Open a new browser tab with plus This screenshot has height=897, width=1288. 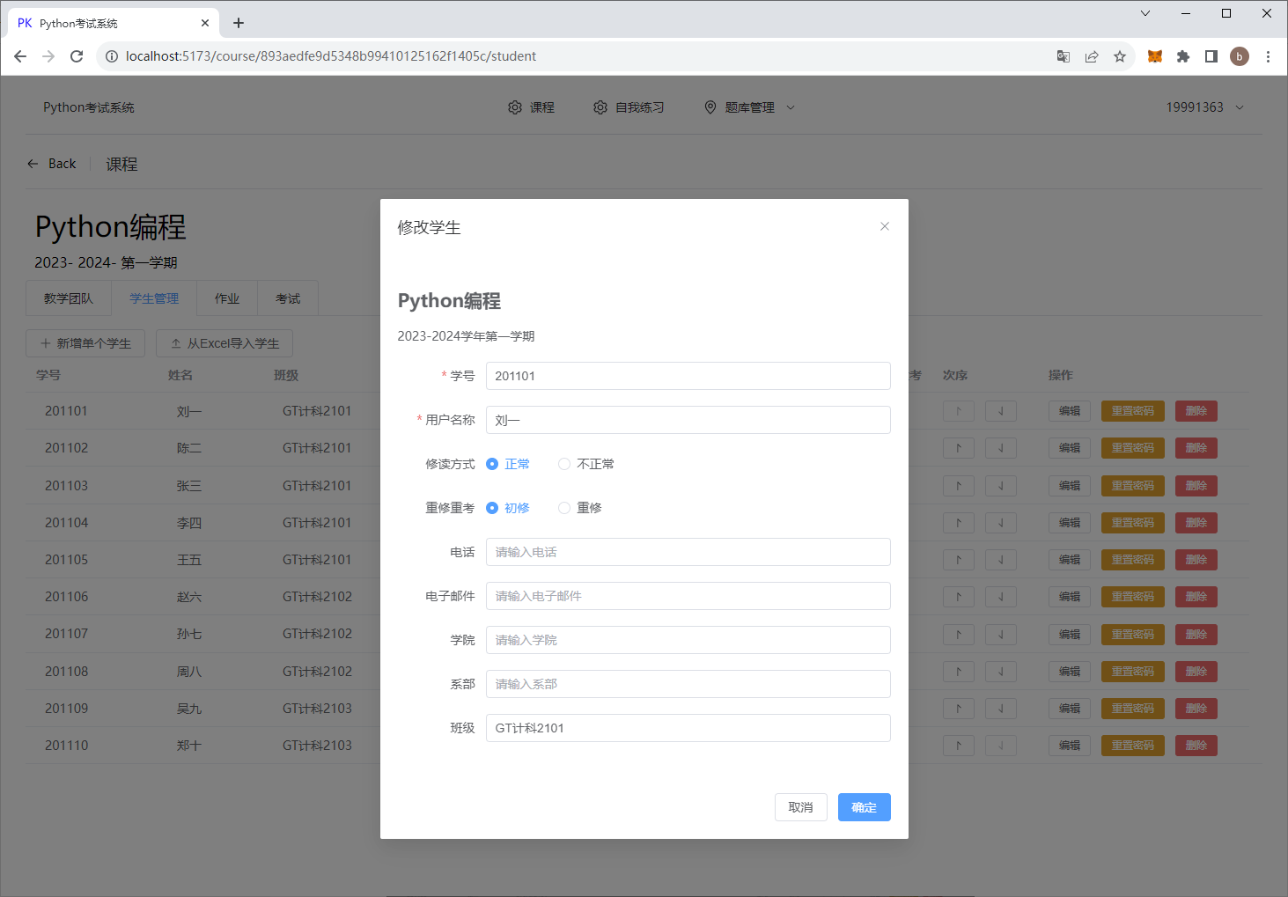[x=239, y=23]
